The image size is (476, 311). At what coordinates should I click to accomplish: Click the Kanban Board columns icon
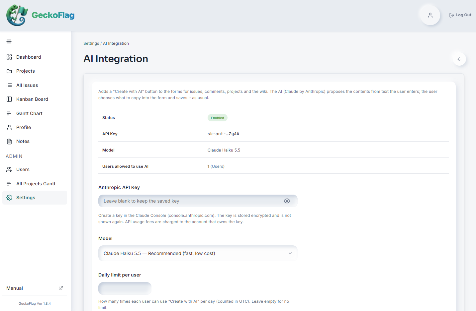click(x=9, y=99)
